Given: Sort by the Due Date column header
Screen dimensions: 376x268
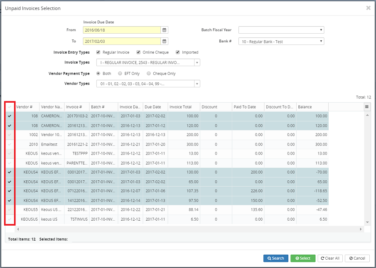Looking at the screenshot, I should (x=155, y=107).
